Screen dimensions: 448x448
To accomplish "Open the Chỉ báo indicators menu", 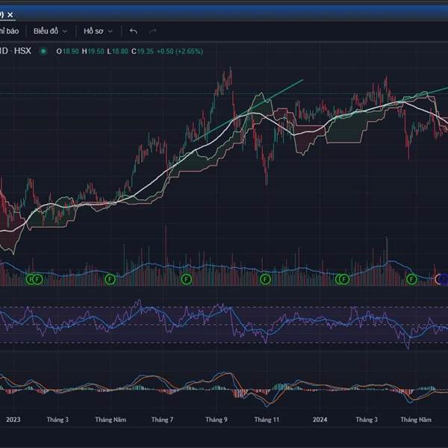I will click(9, 31).
